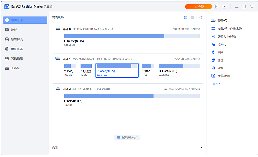Click the 還原磁區 recovery icon
This screenshot has height=157, width=258.
click(7, 49)
